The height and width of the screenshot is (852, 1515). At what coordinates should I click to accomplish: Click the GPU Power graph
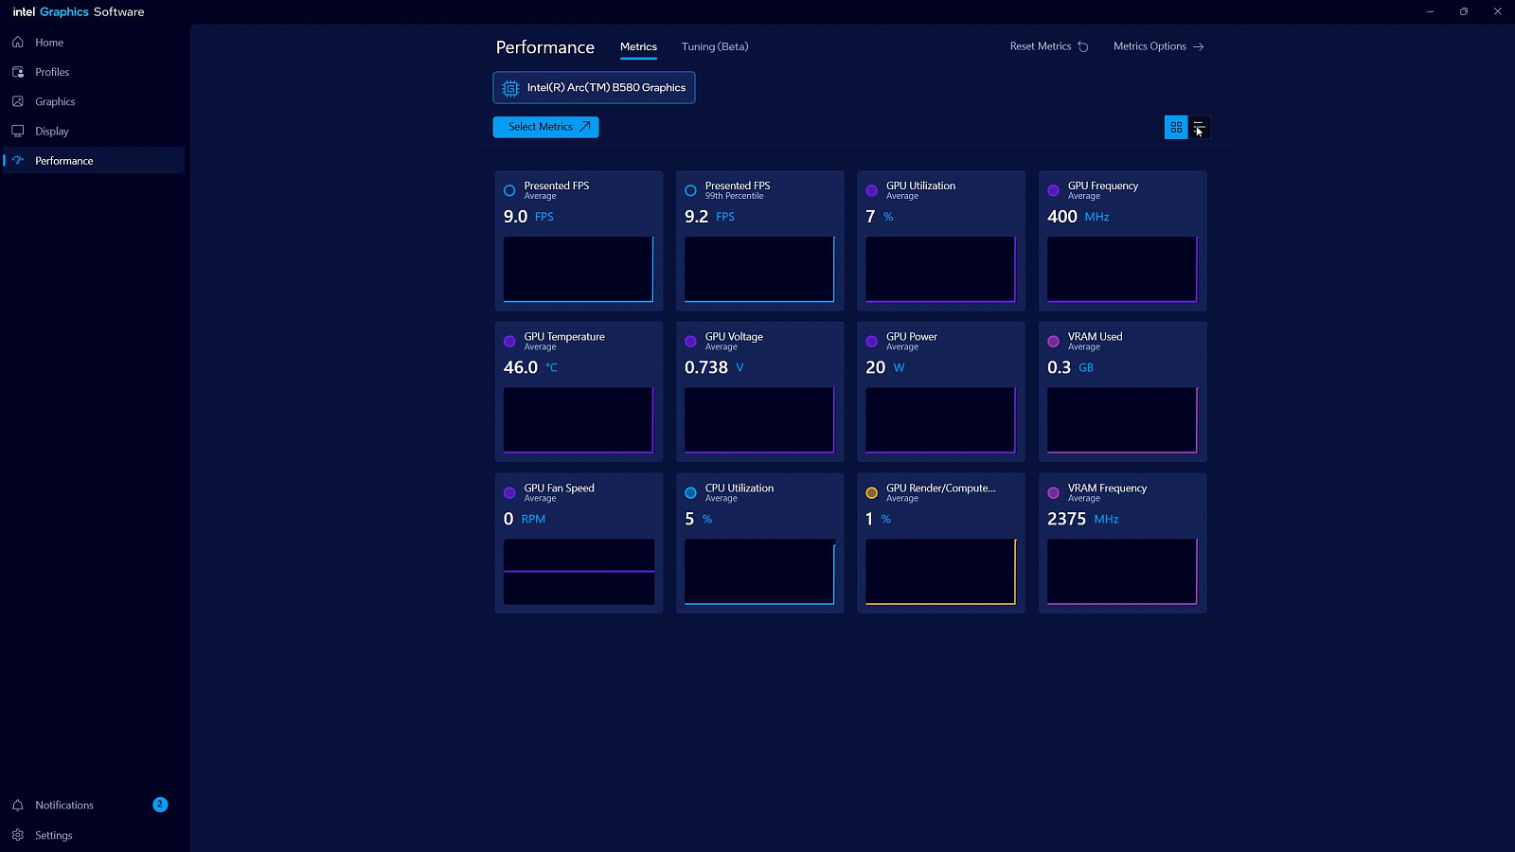[x=940, y=420]
